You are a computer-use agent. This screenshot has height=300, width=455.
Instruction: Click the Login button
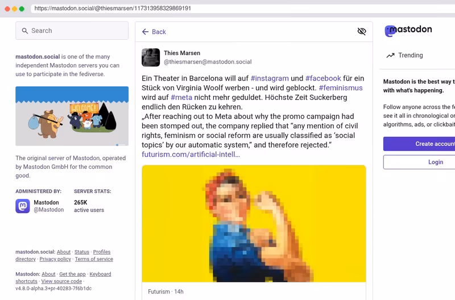(x=419, y=162)
